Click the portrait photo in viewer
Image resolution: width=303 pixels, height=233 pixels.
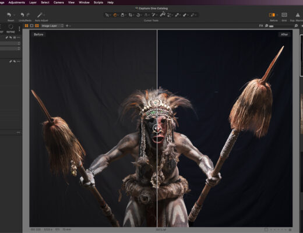tap(161, 128)
